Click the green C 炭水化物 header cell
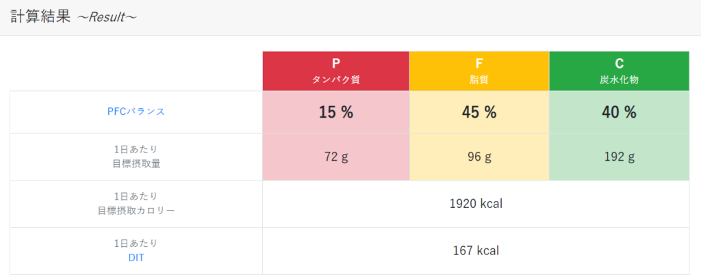This screenshot has height=277, width=701. point(619,71)
